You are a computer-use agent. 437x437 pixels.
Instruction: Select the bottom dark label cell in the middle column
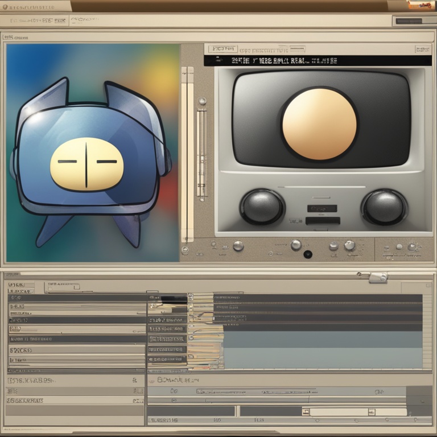coord(167,360)
